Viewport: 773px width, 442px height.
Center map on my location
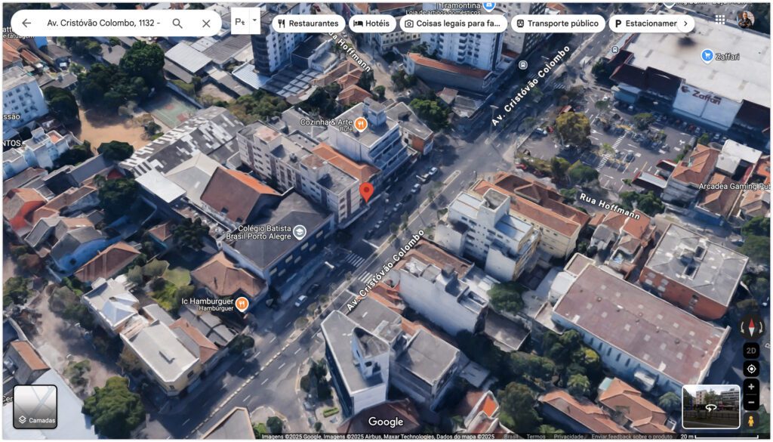751,369
